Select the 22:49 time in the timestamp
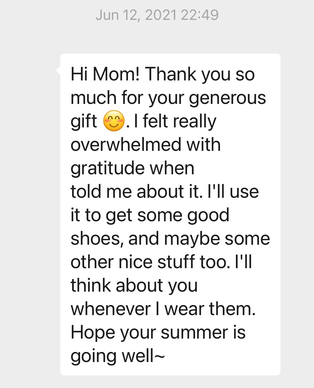Image resolution: width=314 pixels, height=388 pixels. tap(200, 15)
